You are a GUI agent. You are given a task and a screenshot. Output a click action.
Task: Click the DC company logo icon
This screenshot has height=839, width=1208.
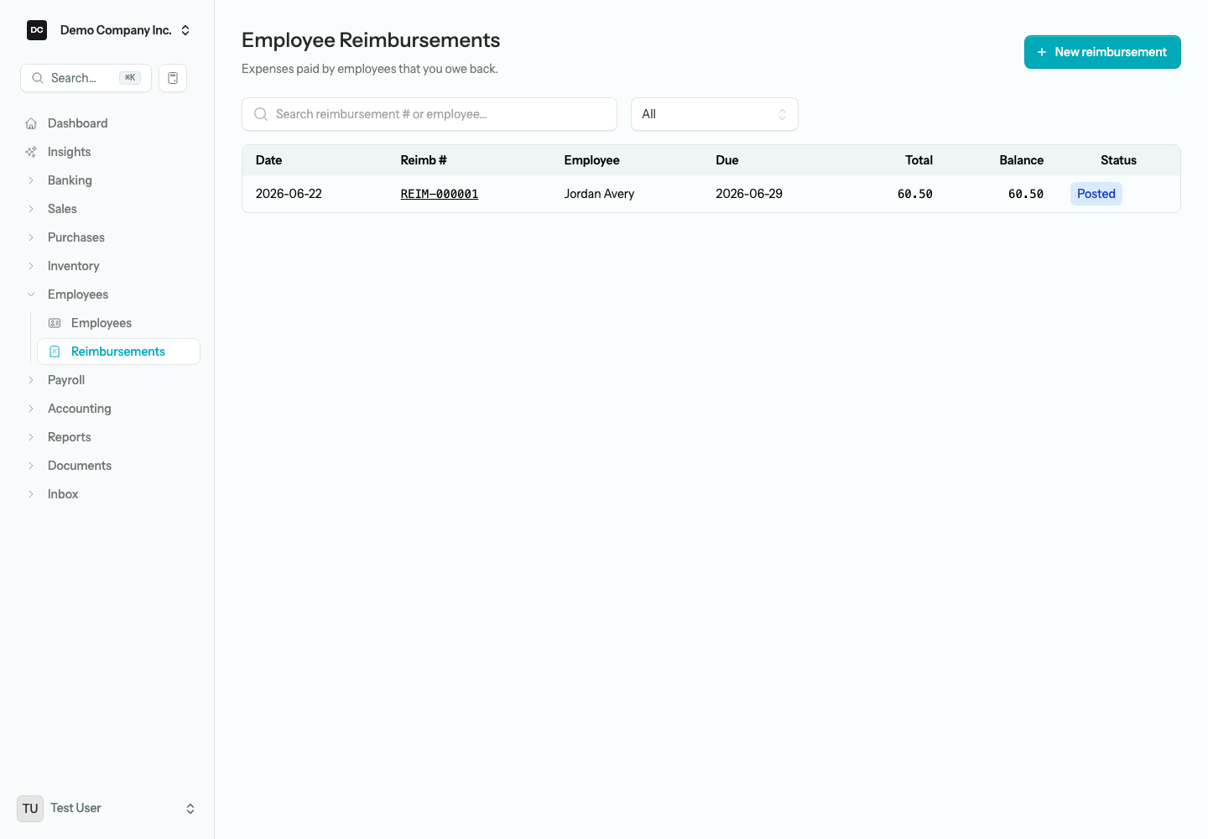[x=37, y=30]
